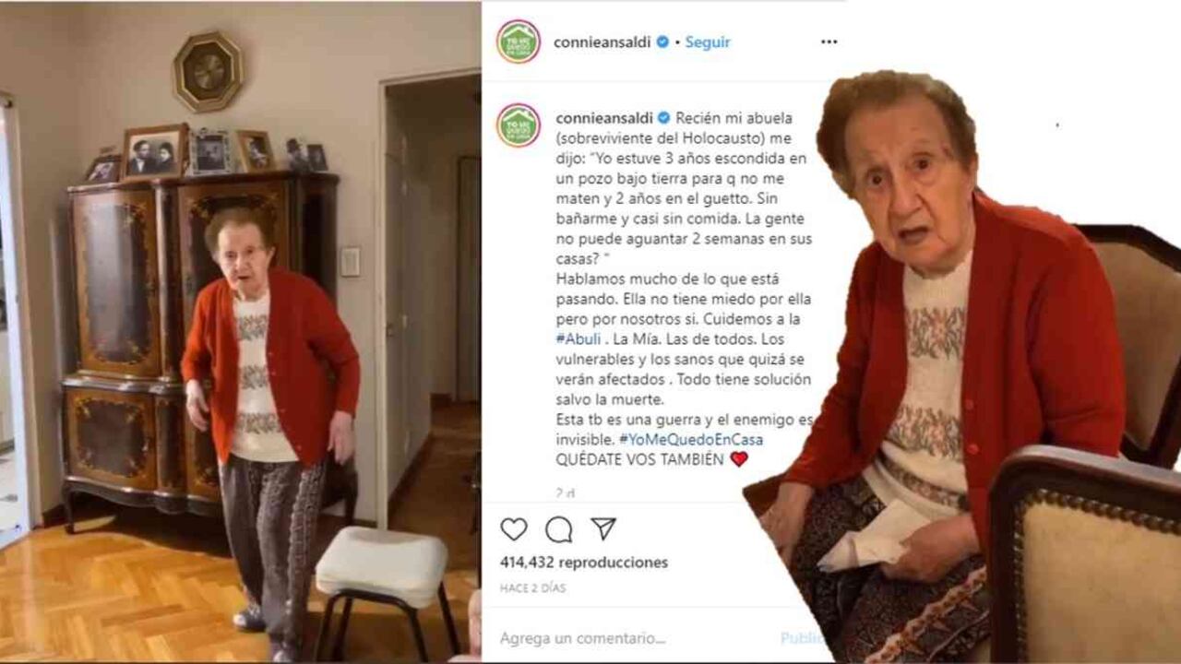Click the Publicar button
This screenshot has height=664, width=1181.
(x=801, y=638)
